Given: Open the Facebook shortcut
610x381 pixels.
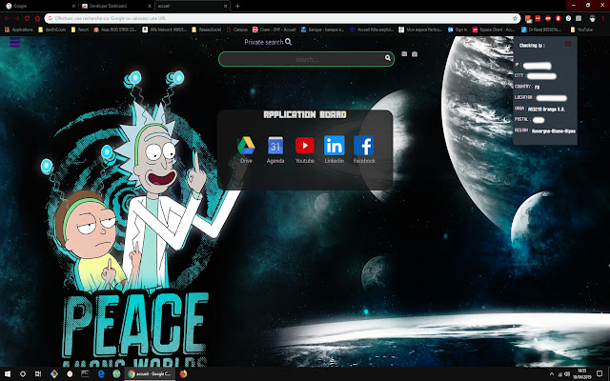Looking at the screenshot, I should click(x=364, y=150).
